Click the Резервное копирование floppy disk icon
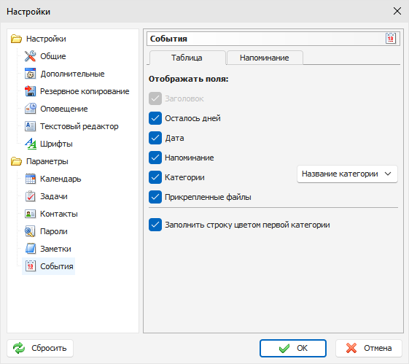Screen dimensions: 409x364 click(x=31, y=91)
